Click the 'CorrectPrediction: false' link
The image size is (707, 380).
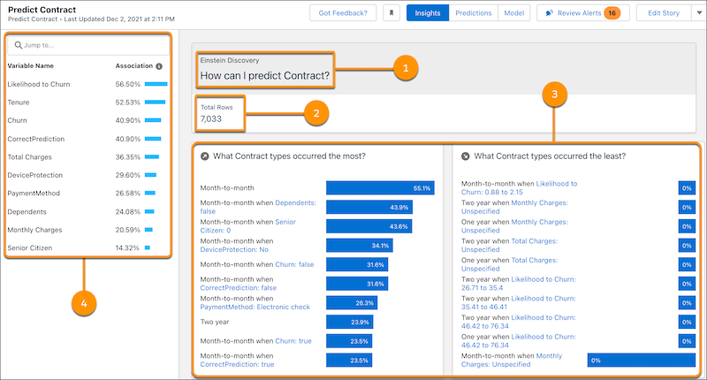pyautogui.click(x=238, y=287)
